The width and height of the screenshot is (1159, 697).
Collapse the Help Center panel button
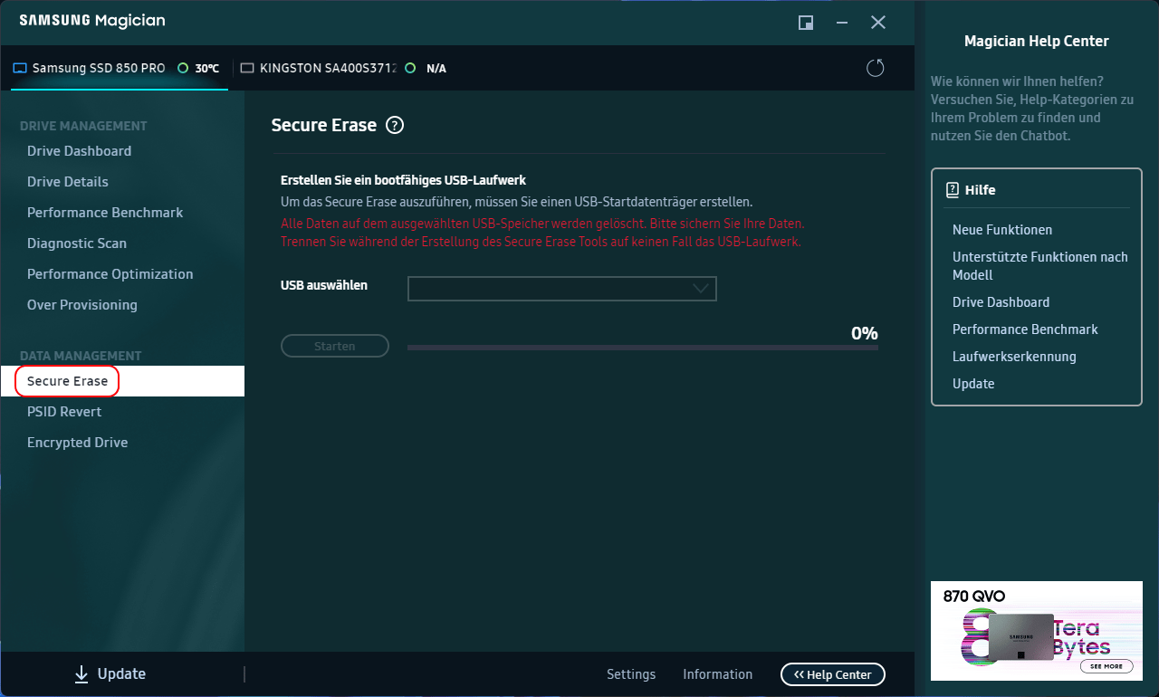[833, 674]
